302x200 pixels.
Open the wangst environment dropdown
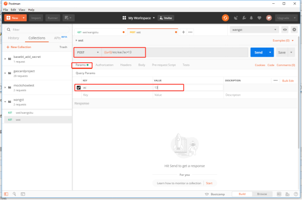pos(254,30)
